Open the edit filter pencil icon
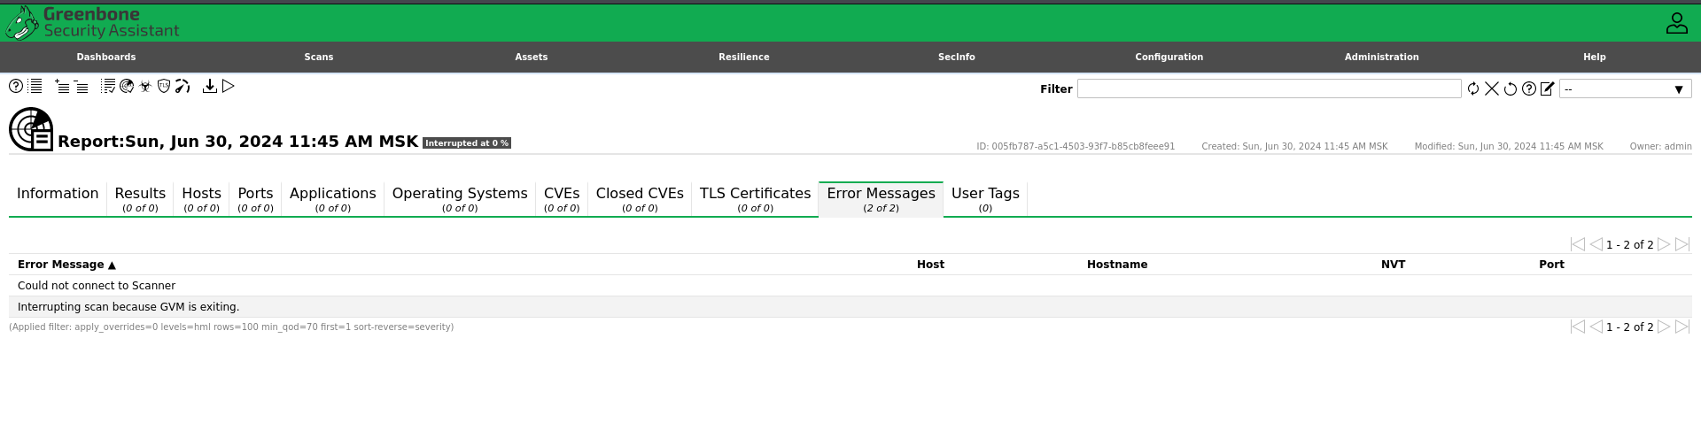The image size is (1701, 423). coord(1548,88)
